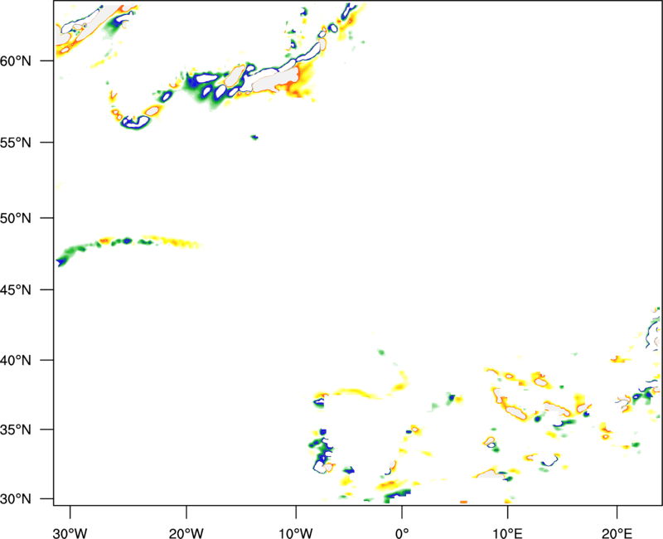Select the 0° longitude axis label

pos(402,533)
